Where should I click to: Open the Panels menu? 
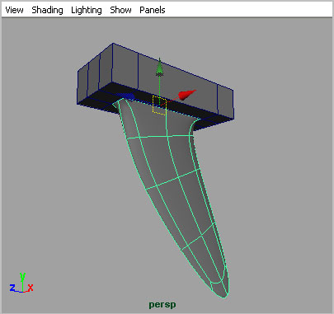(x=153, y=10)
